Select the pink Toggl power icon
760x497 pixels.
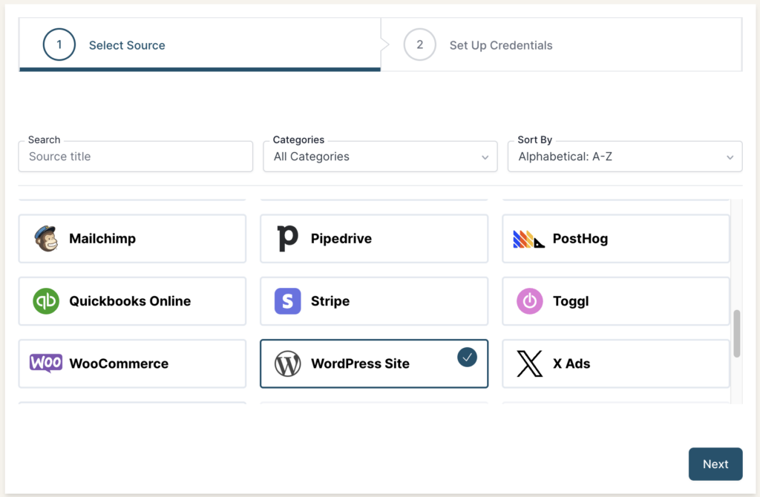click(529, 301)
